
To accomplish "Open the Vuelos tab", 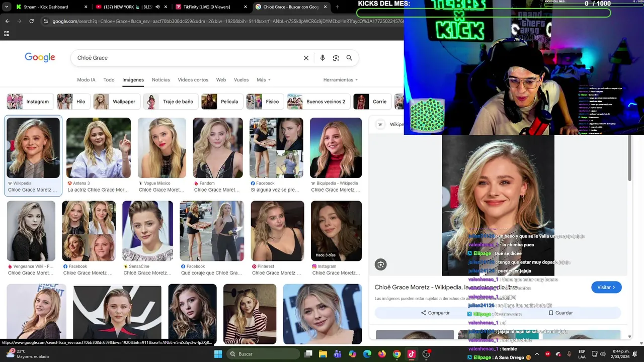I will 241,80.
